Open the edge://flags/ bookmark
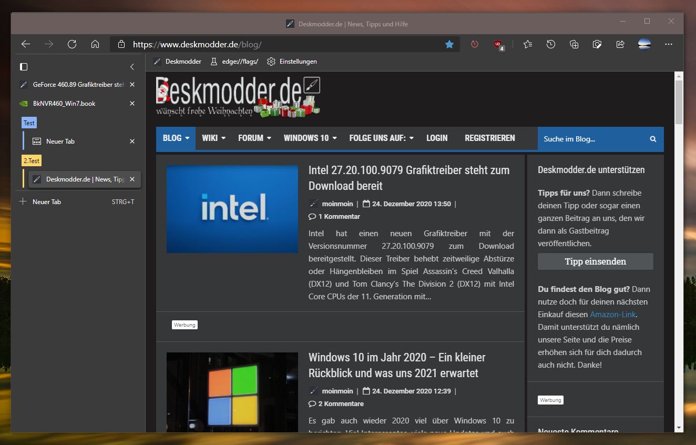The height and width of the screenshot is (445, 696). coord(234,62)
